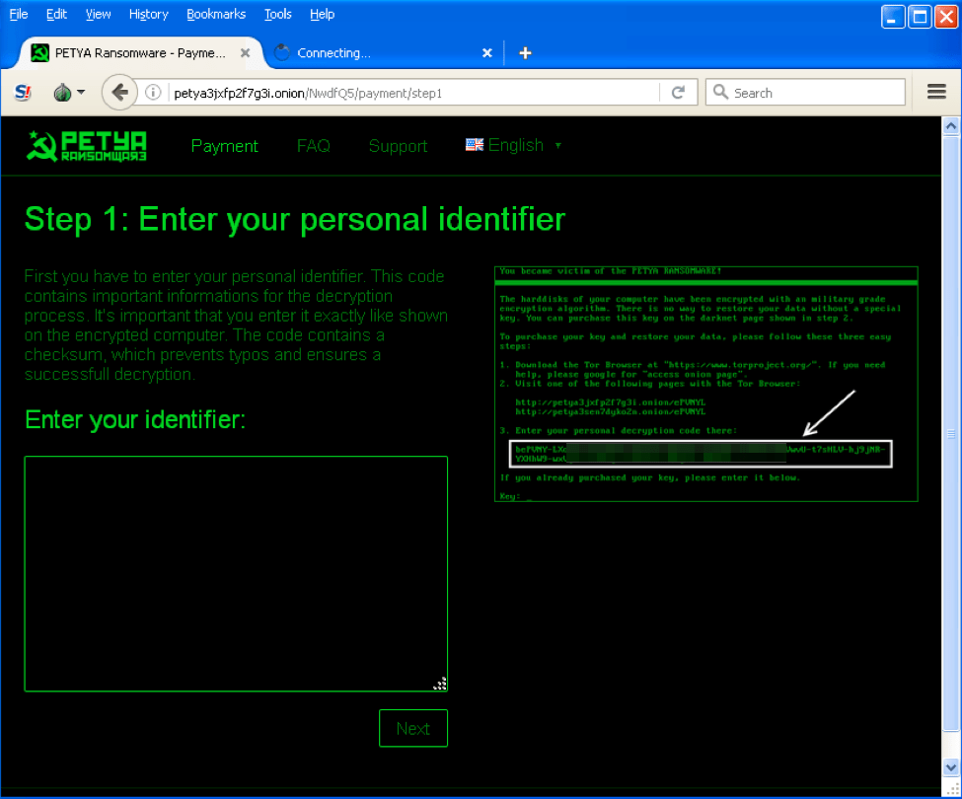Open the FAQ page link
This screenshot has height=799, width=962.
(314, 146)
